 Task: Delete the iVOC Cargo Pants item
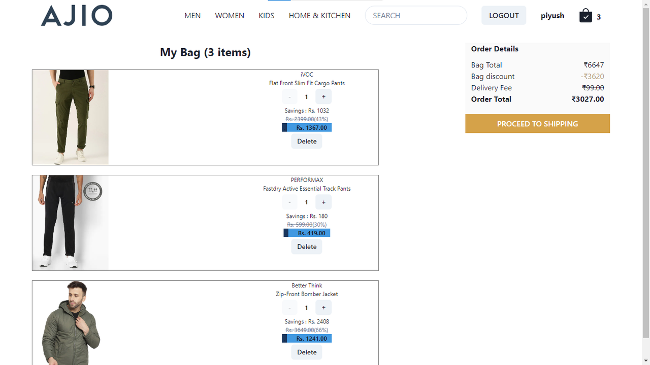(307, 141)
